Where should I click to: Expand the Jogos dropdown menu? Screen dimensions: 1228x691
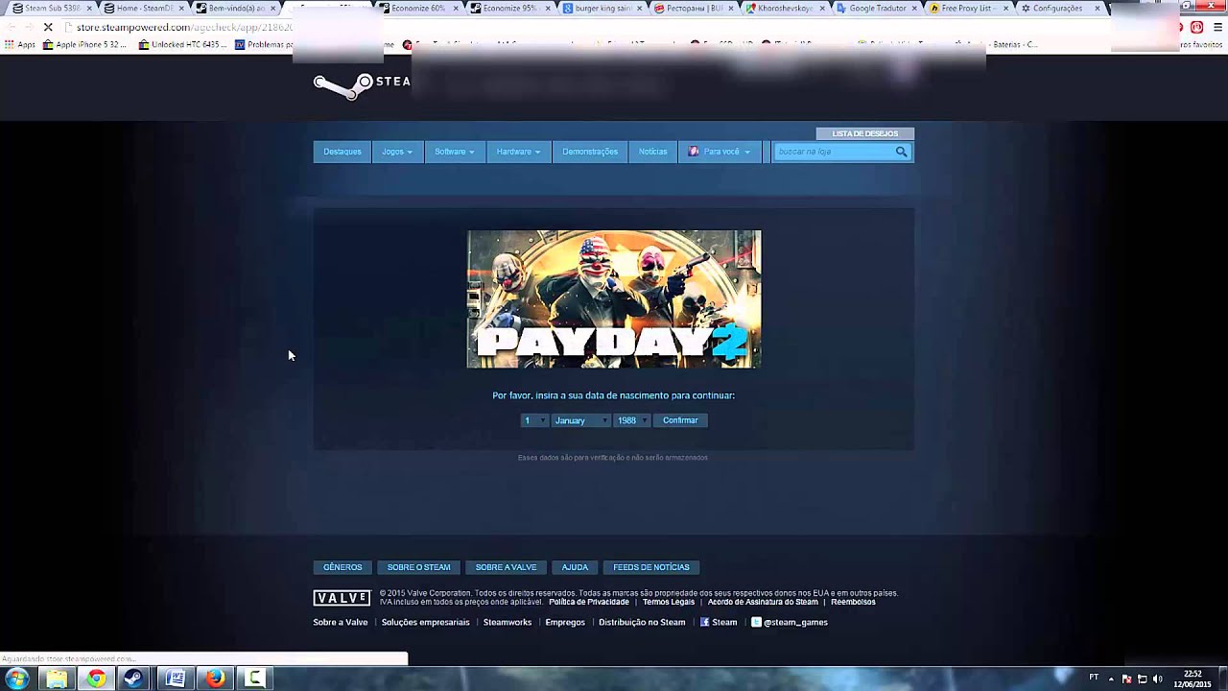[397, 152]
